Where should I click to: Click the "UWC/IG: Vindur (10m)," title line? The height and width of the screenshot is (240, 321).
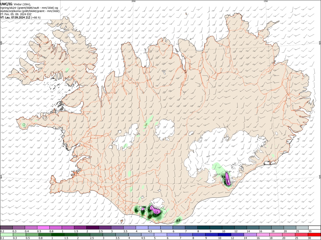click(15, 4)
